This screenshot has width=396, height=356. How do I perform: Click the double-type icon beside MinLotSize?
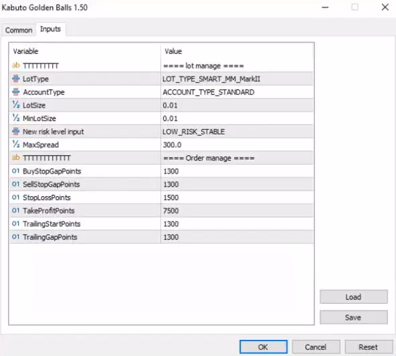click(15, 118)
